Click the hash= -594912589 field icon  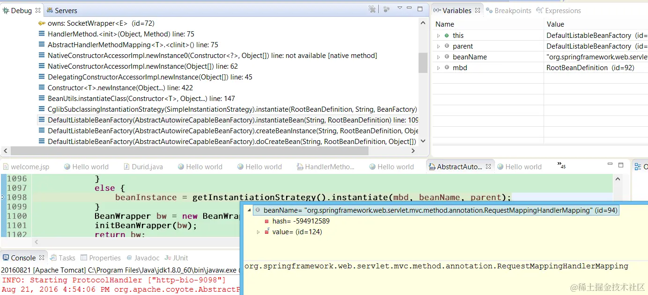(x=267, y=222)
